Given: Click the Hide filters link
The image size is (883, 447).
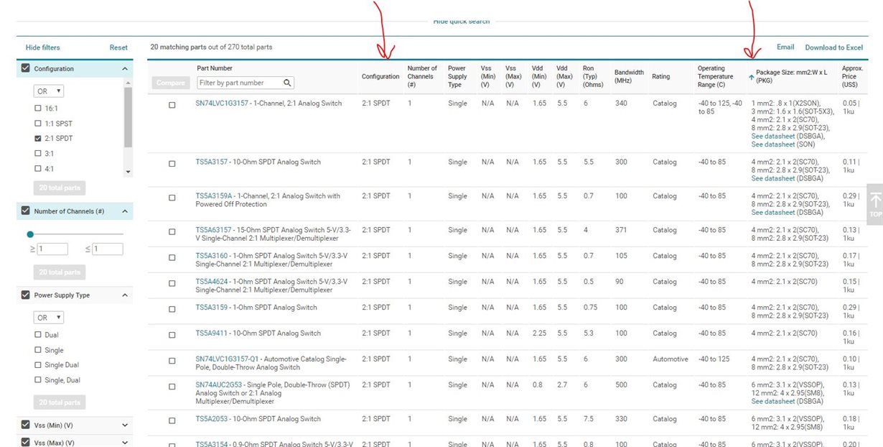Looking at the screenshot, I should tap(43, 47).
